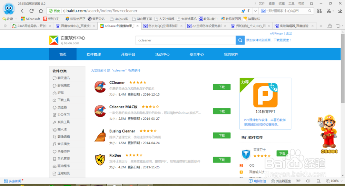The width and height of the screenshot is (345, 186).
Task: Download CCleaner with its green 下载 button
Action: point(221,87)
